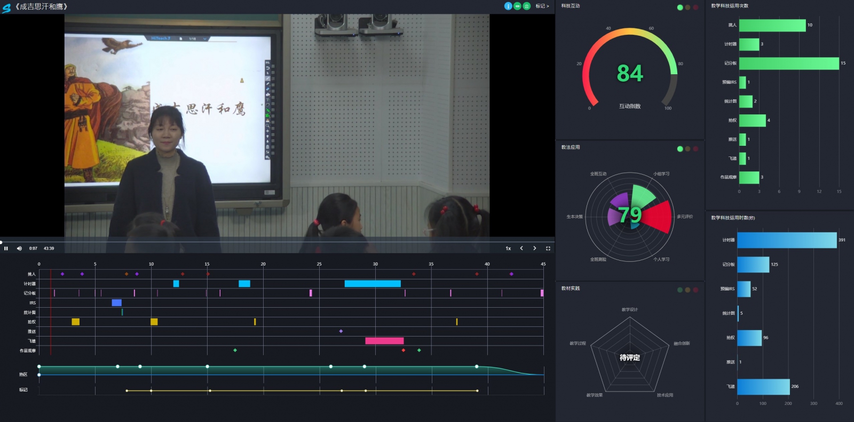
Task: Click the HiTeach logo icon top-left
Action: (6, 7)
